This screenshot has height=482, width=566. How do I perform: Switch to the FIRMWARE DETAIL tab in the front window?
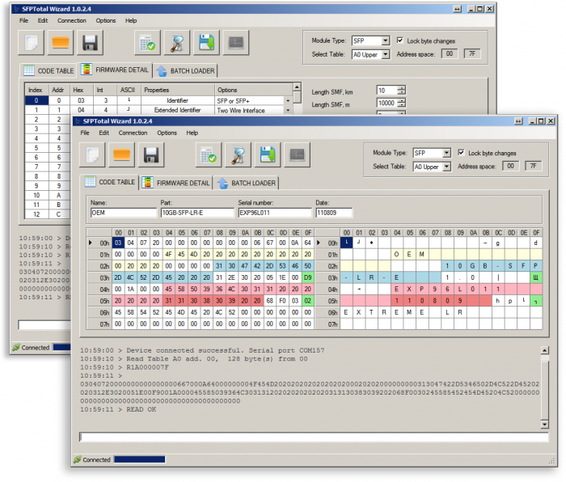click(175, 183)
